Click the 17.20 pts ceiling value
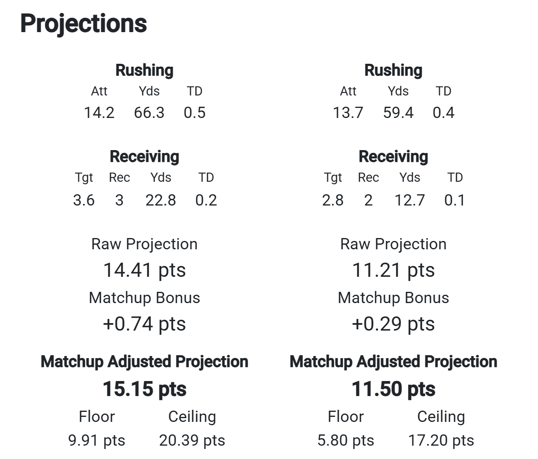The image size is (538, 459). [441, 440]
